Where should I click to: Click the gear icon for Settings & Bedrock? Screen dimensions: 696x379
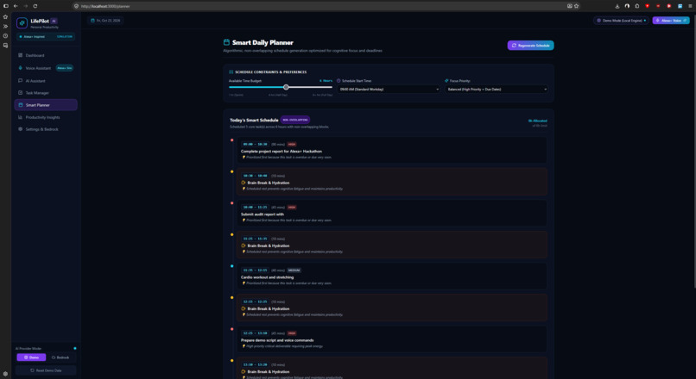(21, 129)
